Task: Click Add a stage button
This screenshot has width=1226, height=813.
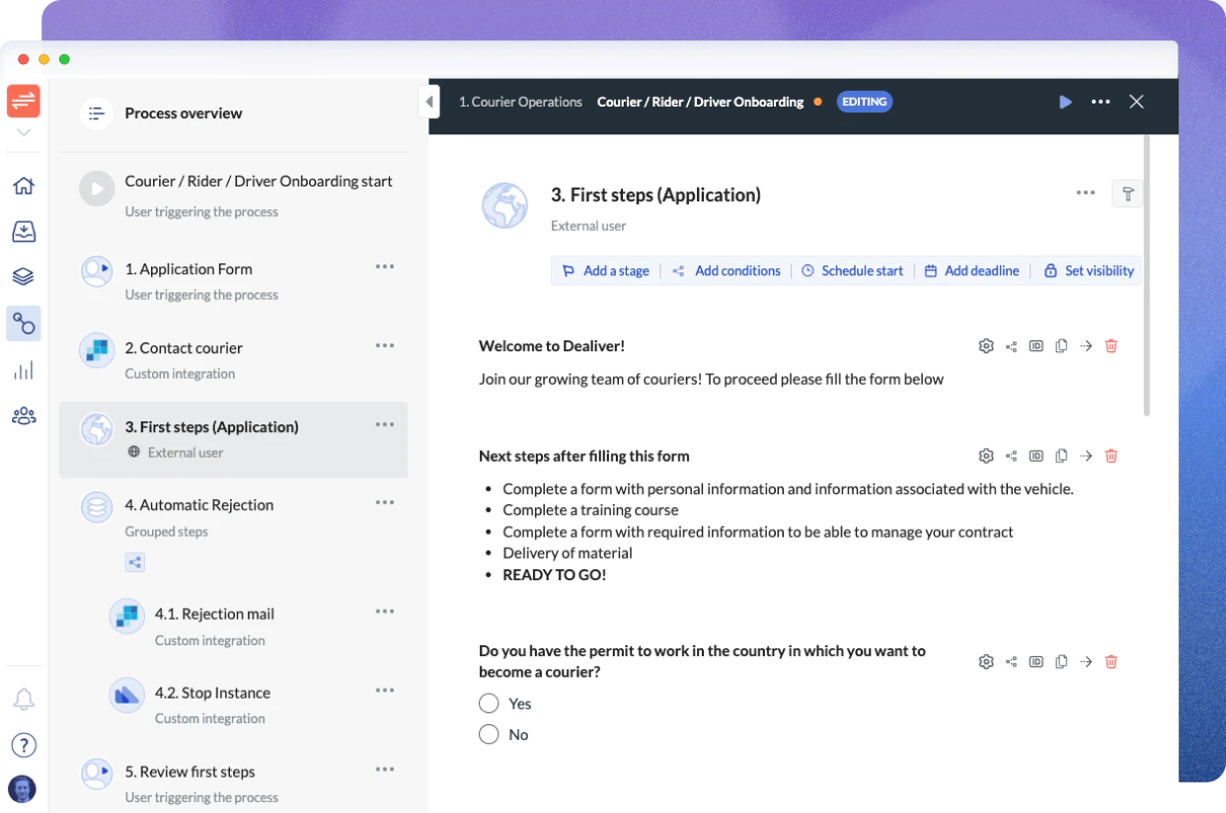Action: coord(605,270)
